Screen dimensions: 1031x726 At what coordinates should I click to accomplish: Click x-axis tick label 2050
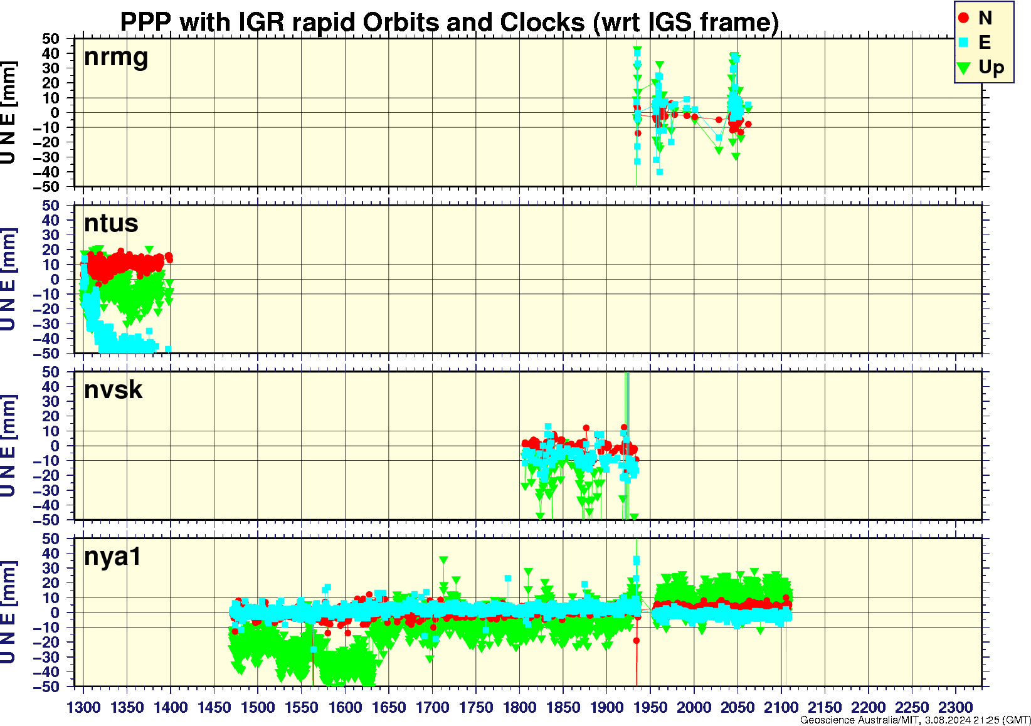pos(738,707)
